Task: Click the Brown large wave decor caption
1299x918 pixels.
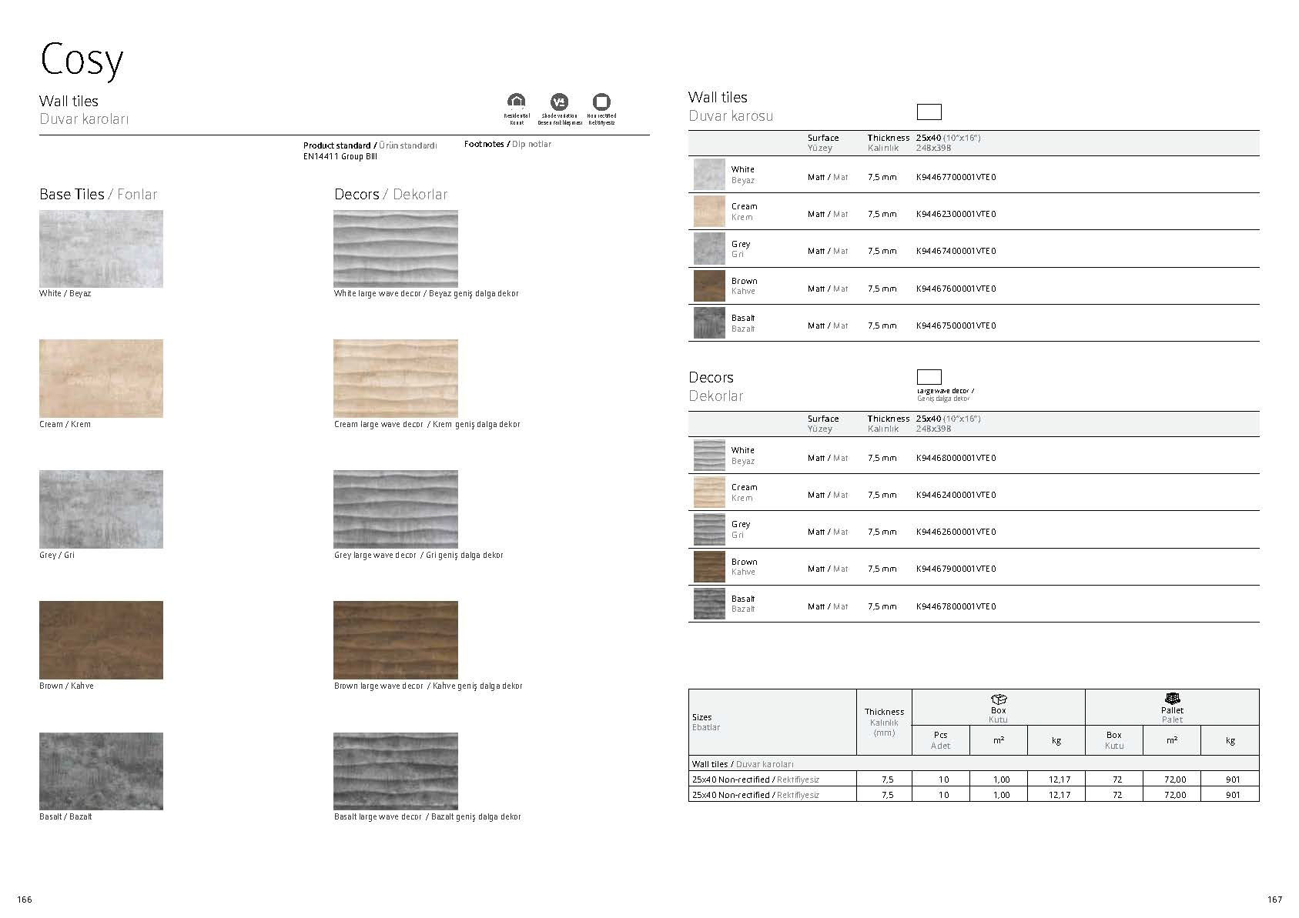Action: click(428, 686)
